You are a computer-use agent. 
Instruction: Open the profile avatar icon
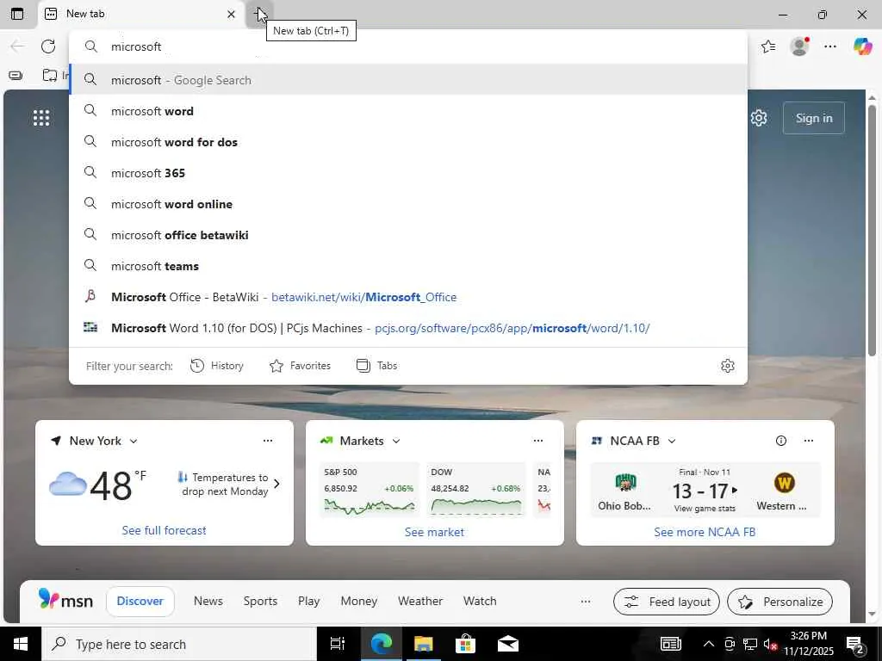click(799, 46)
